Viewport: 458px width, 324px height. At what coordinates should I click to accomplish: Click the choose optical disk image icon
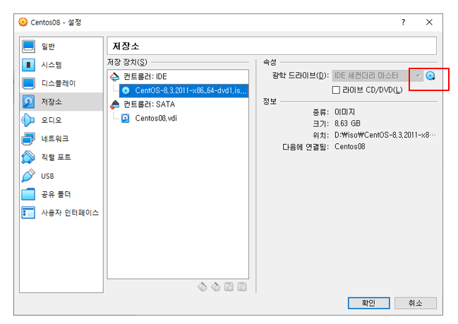point(430,76)
